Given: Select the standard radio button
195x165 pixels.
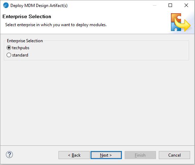Looking at the screenshot, I should (x=9, y=55).
